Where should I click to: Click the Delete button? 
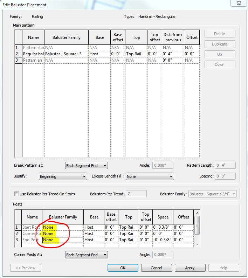(220, 34)
